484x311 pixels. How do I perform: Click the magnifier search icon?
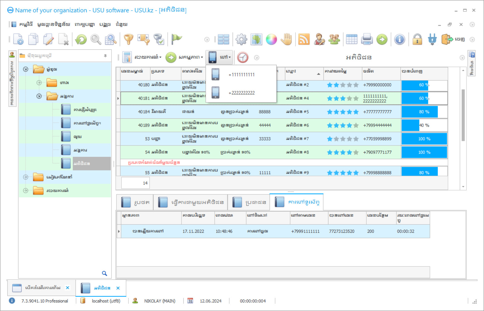pyautogui.click(x=96, y=39)
